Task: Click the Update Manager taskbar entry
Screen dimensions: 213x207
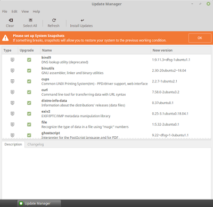Action: point(39,203)
